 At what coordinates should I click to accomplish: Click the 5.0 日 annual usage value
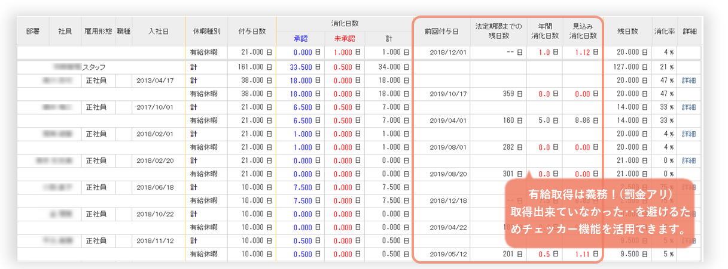tap(549, 120)
